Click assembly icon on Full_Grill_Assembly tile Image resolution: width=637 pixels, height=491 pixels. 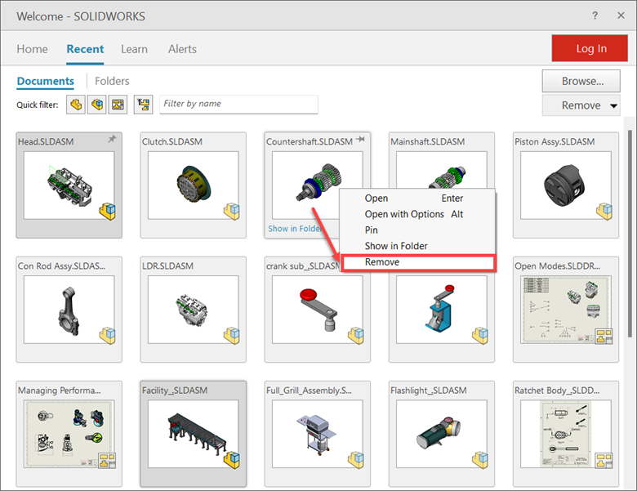click(x=356, y=460)
